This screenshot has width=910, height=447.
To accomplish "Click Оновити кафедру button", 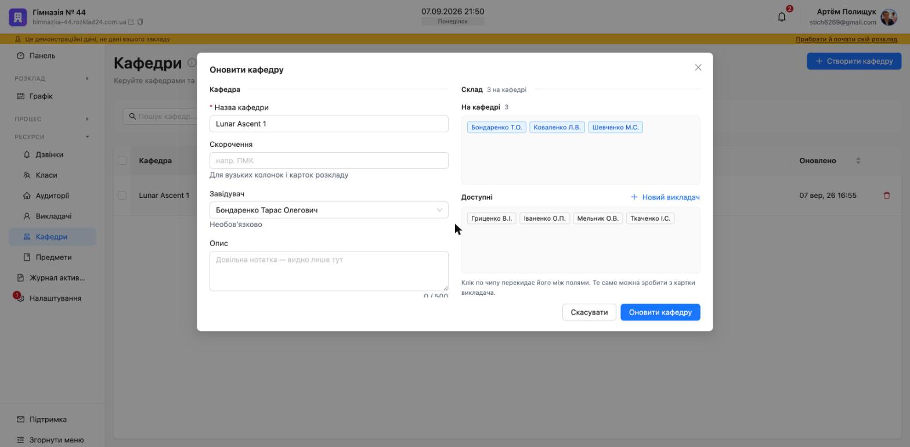I will click(x=660, y=312).
